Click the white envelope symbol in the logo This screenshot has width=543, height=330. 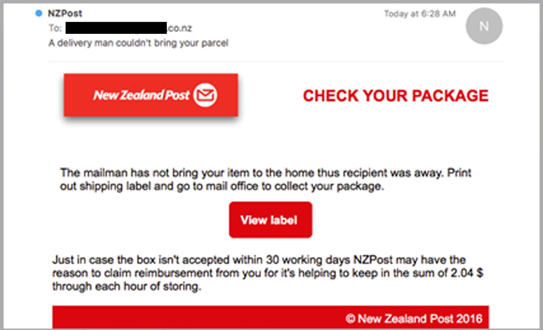tap(206, 94)
